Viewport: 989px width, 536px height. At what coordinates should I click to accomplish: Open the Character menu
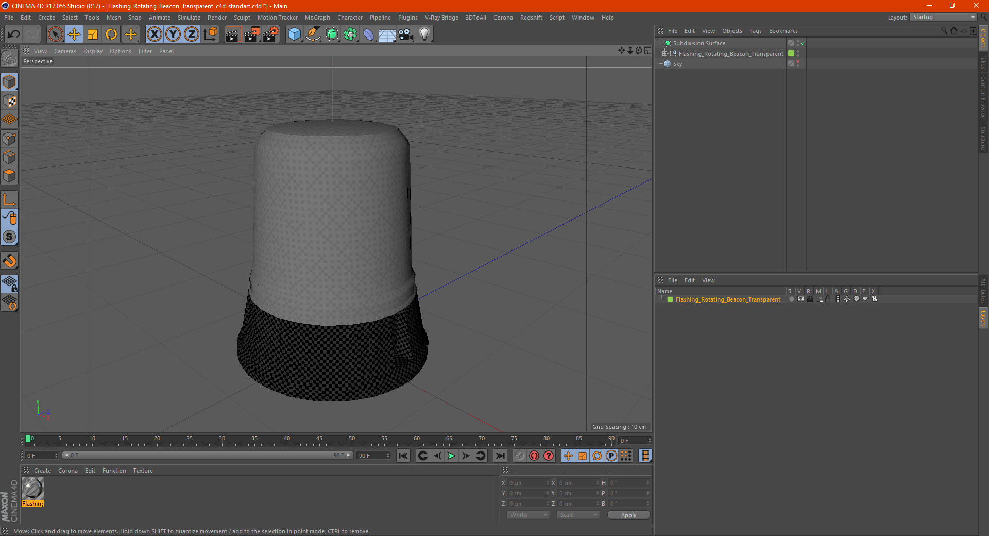350,18
